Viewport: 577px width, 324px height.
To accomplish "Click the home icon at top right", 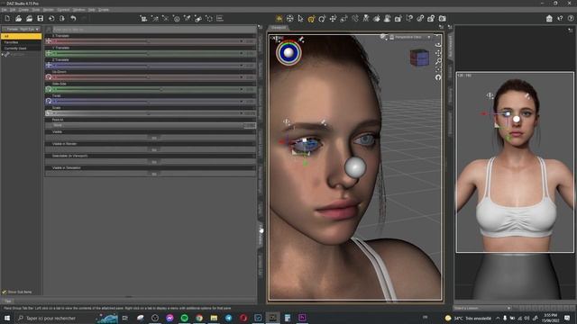I will point(549,18).
